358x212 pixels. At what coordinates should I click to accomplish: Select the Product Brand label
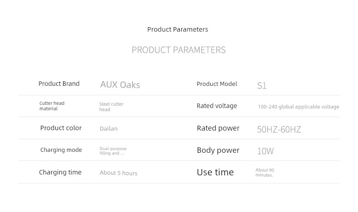pos(59,84)
